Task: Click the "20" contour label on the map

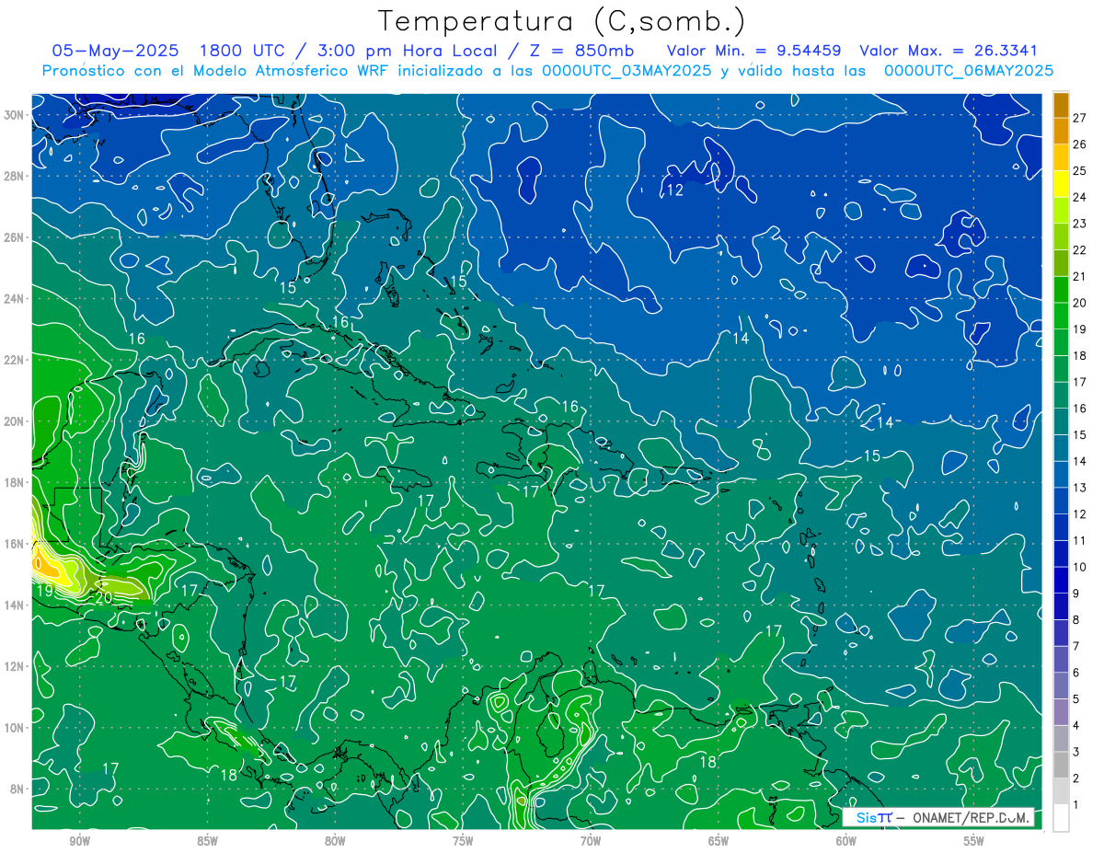Action: point(103,597)
